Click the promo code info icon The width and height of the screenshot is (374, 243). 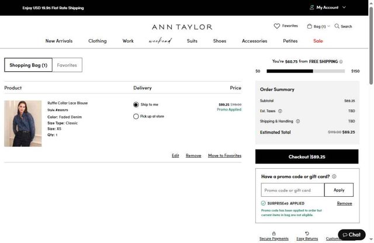[x=334, y=176]
